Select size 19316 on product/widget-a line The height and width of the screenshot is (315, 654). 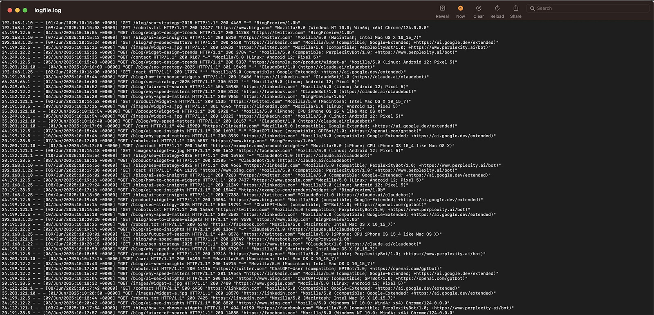pos(219,254)
